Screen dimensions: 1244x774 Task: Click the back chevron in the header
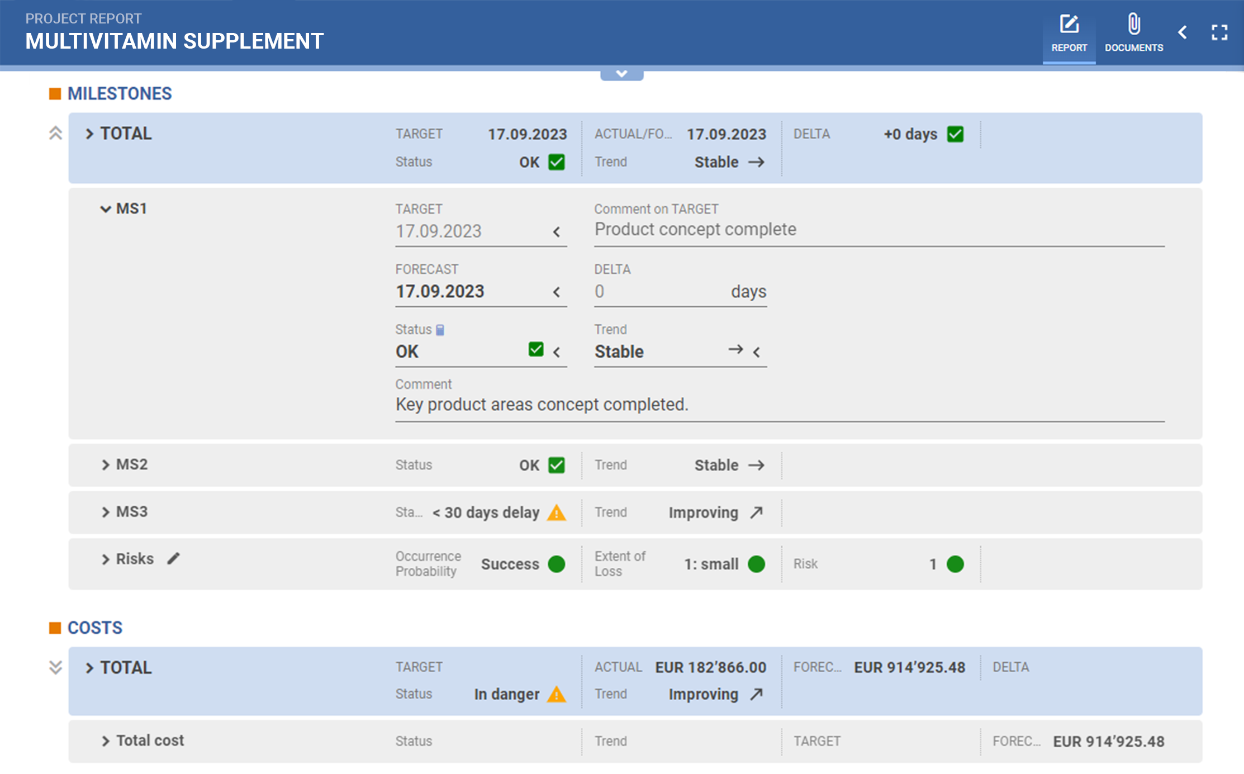1183,32
